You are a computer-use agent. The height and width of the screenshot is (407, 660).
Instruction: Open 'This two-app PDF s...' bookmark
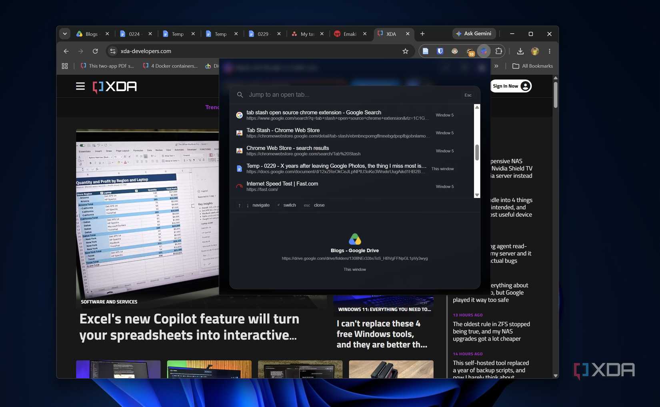point(107,66)
